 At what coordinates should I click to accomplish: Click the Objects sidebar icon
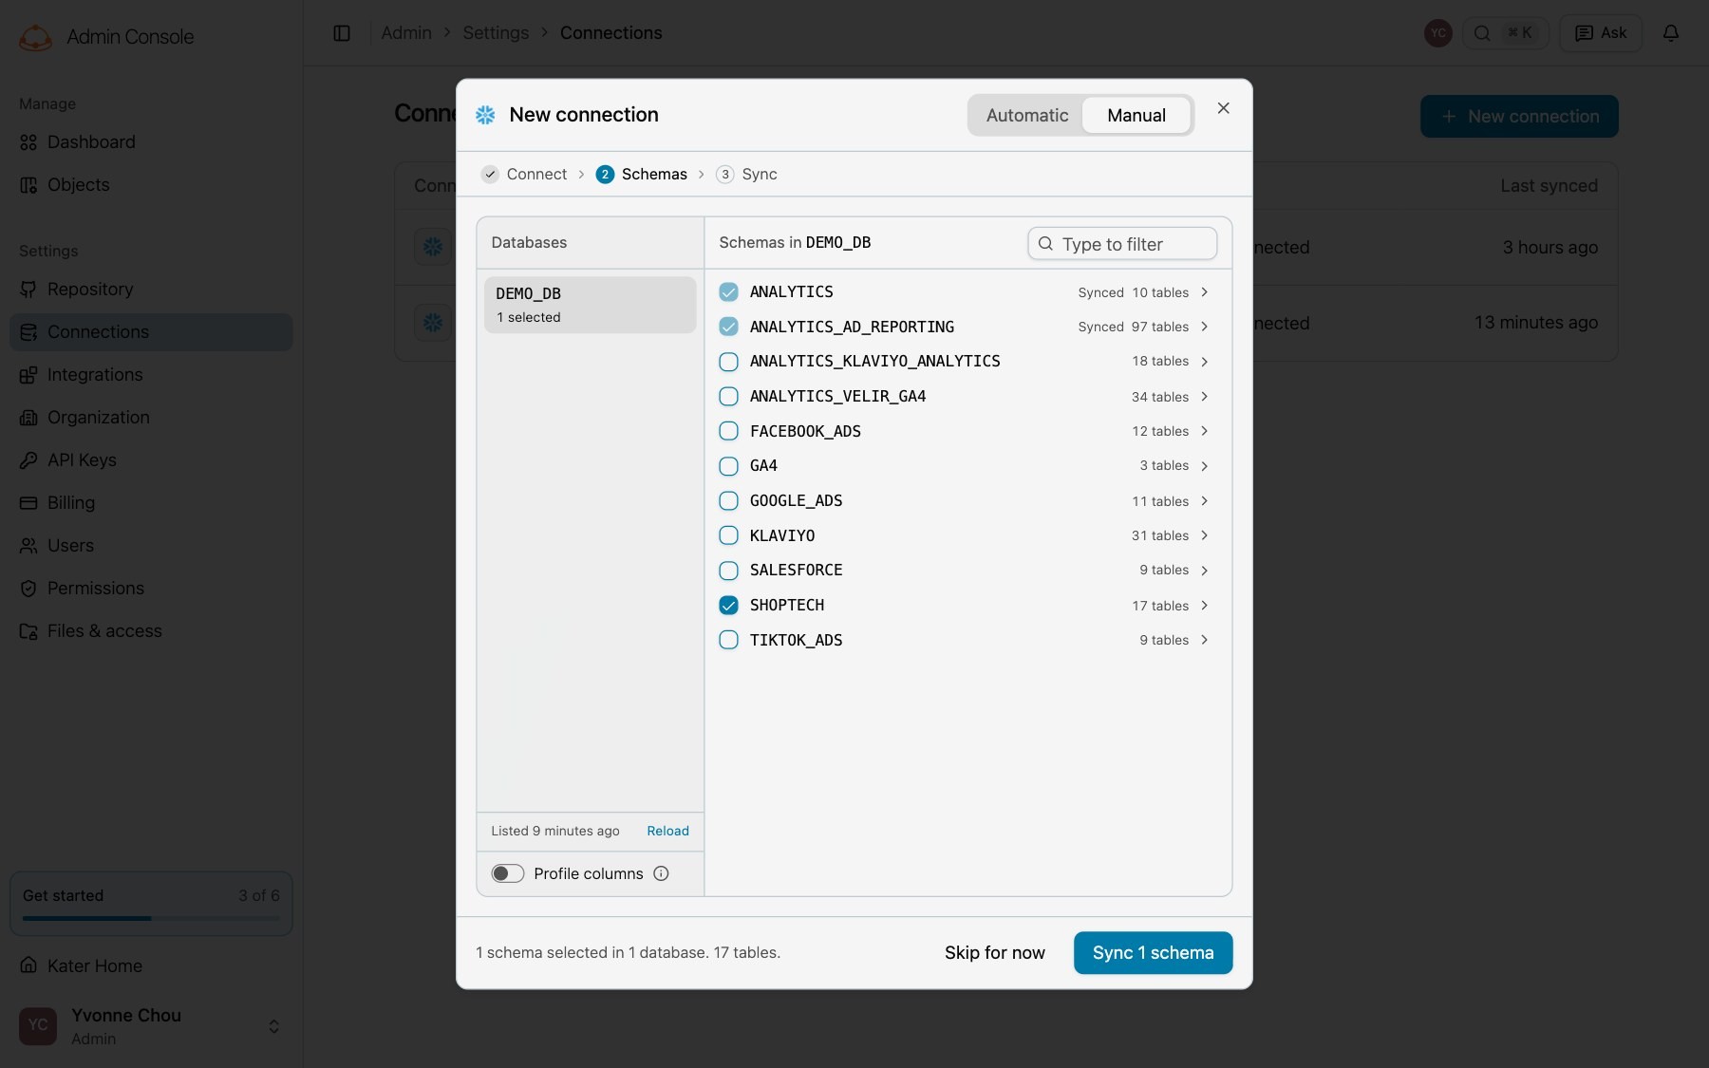28,185
